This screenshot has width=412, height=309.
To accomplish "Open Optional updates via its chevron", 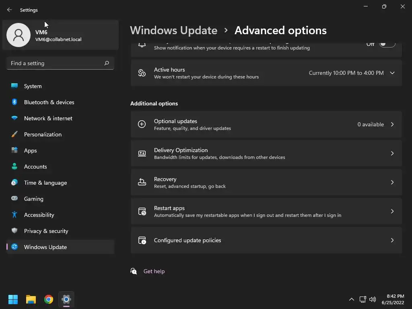I will pos(392,124).
